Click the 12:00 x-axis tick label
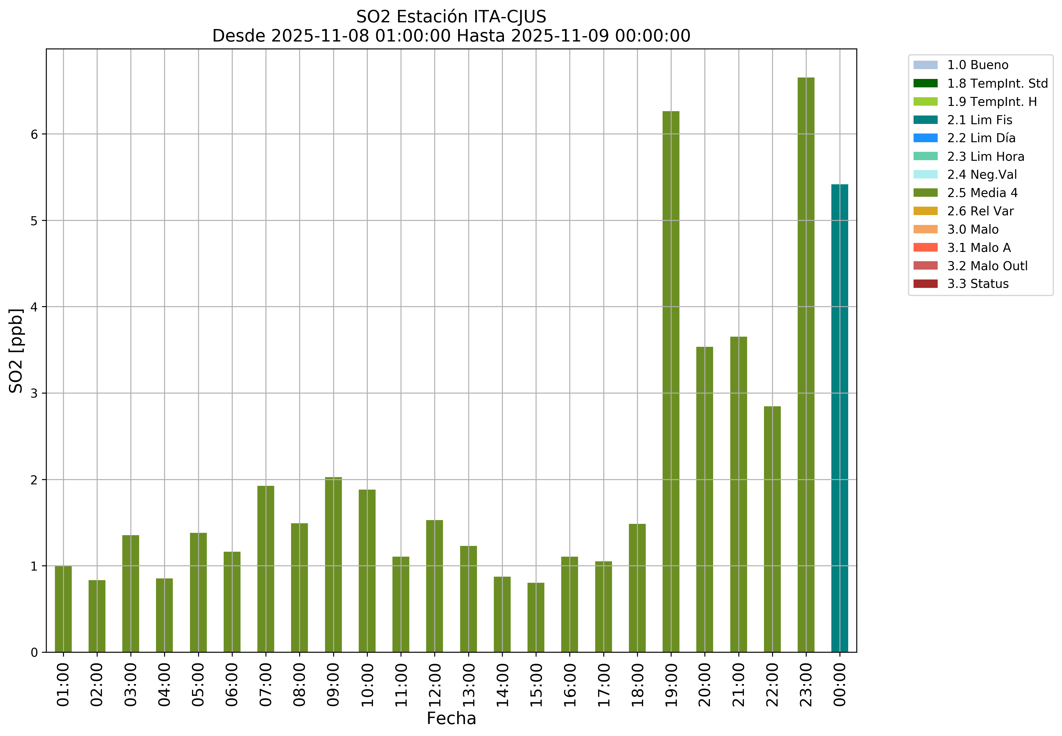Viewport: 1062px width, 736px height. point(434,685)
